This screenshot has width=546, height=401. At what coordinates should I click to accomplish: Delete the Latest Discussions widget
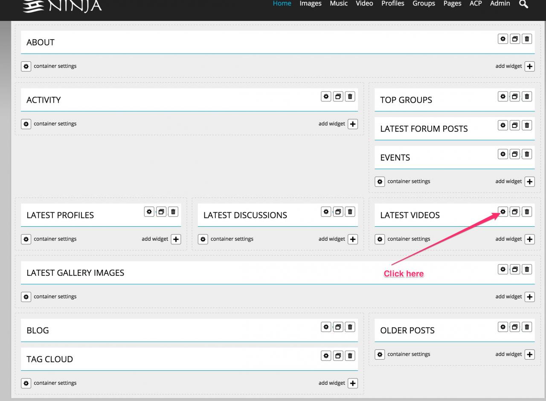[350, 211]
